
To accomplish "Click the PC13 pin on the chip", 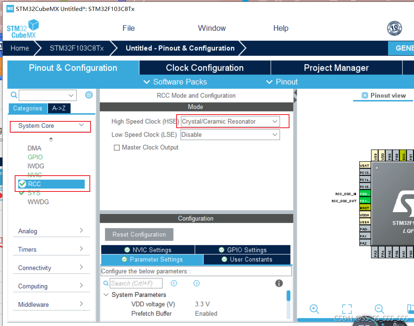I will (x=365, y=173).
